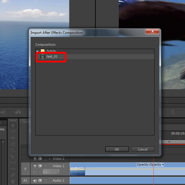Toggle track lock box on Video 2
Screen dimensions: 185x185
(46, 159)
